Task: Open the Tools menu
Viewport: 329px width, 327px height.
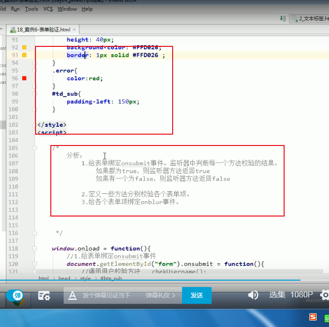Action: 32,9
